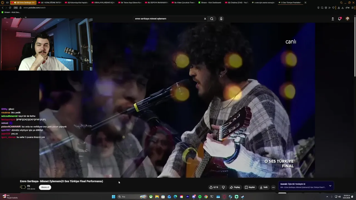Click the FD channel name
The width and height of the screenshot is (356, 200).
pyautogui.click(x=28, y=186)
